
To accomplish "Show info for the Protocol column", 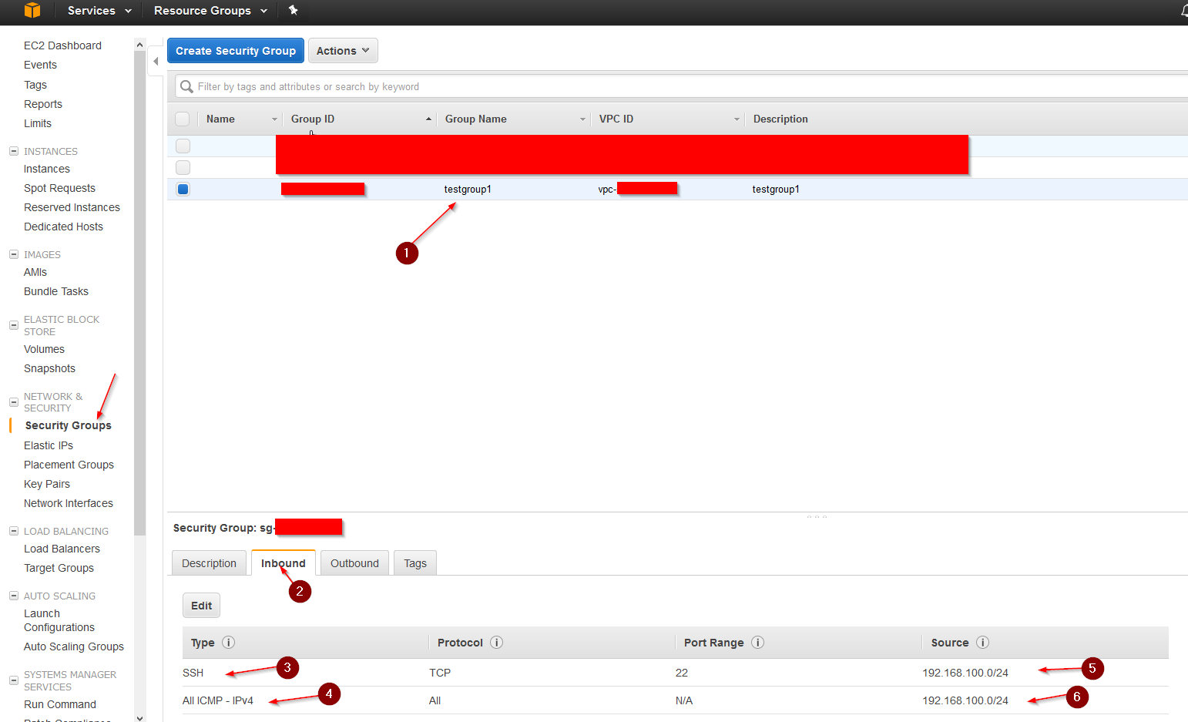I will (x=497, y=643).
